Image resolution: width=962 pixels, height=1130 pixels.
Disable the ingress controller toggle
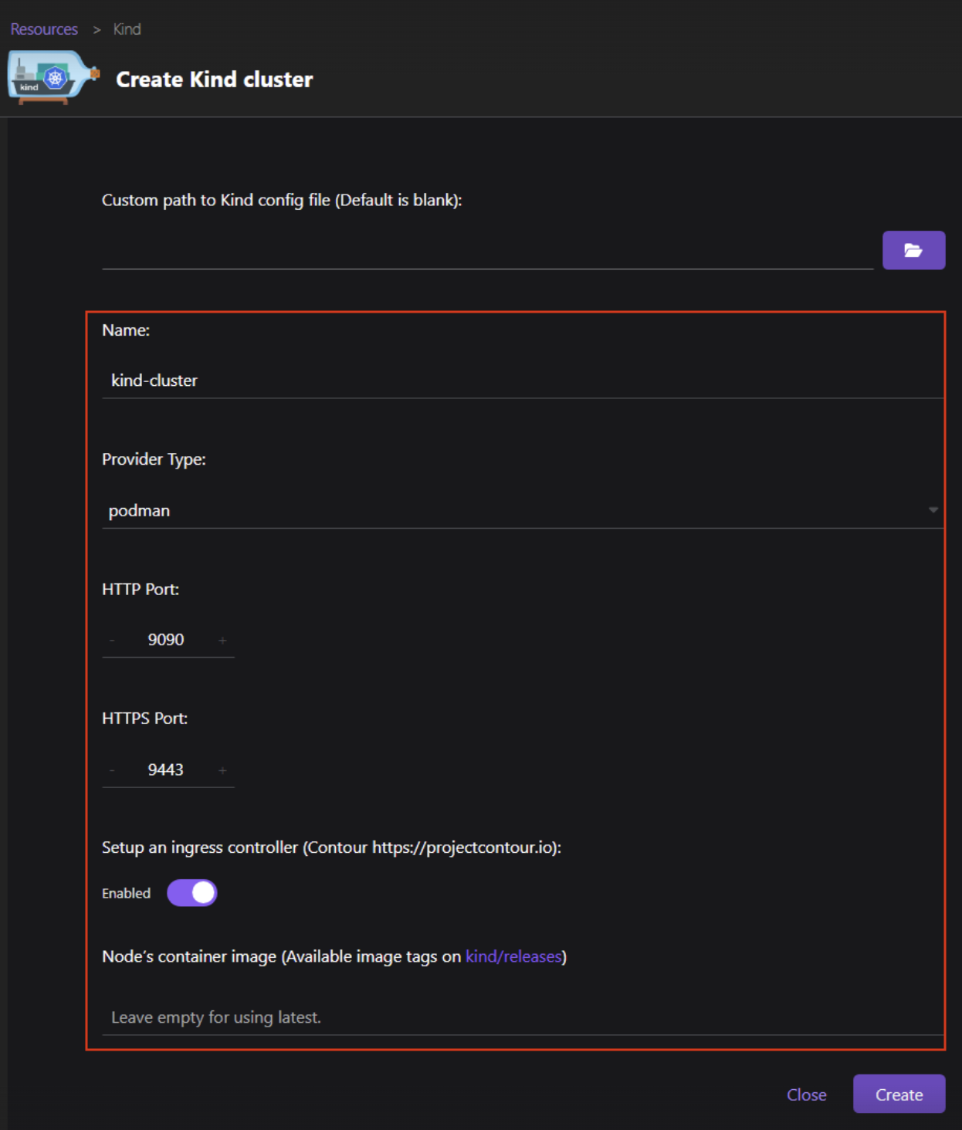(x=192, y=893)
